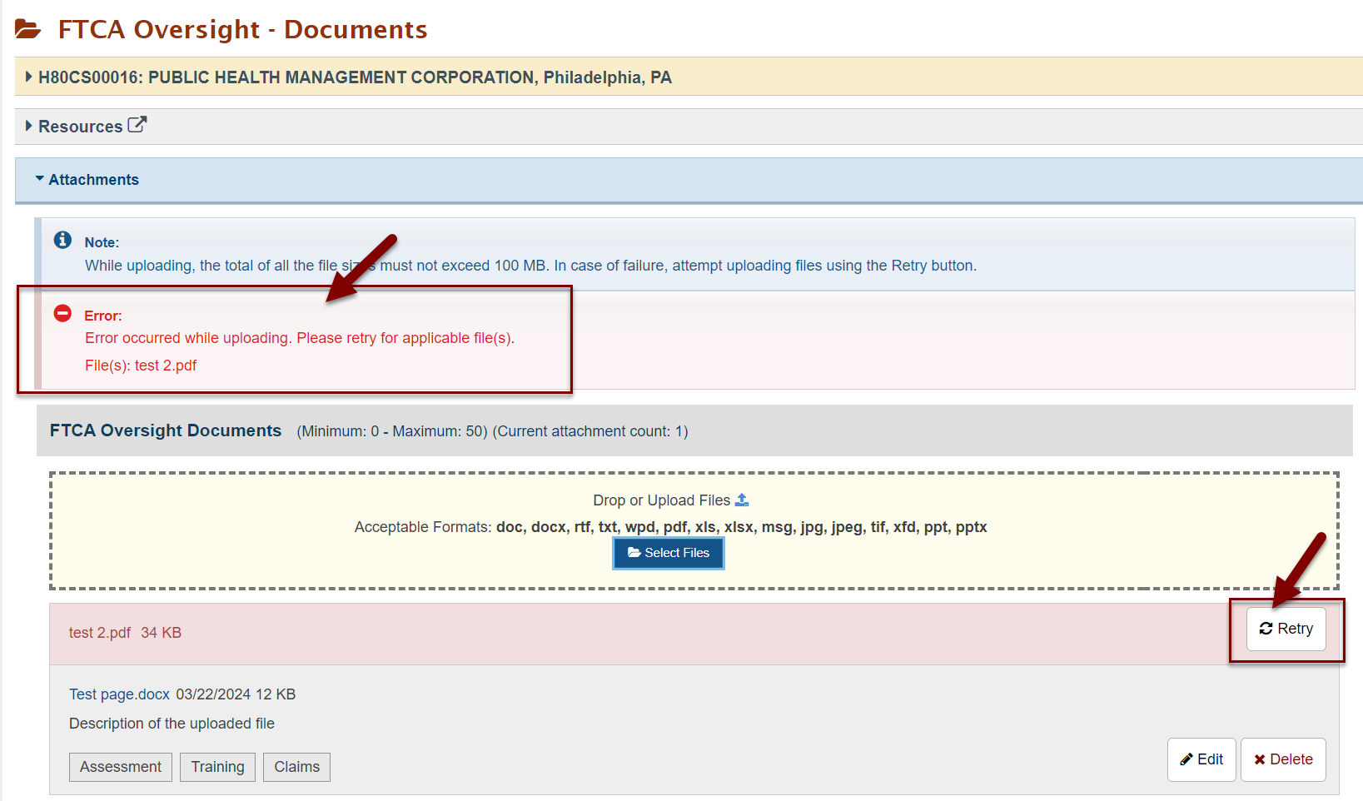Click 'Description of the uploaded file' text
This screenshot has height=801, width=1363.
pos(172,724)
